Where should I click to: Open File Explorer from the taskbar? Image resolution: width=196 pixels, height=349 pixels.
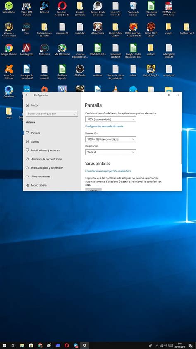(x=22, y=345)
